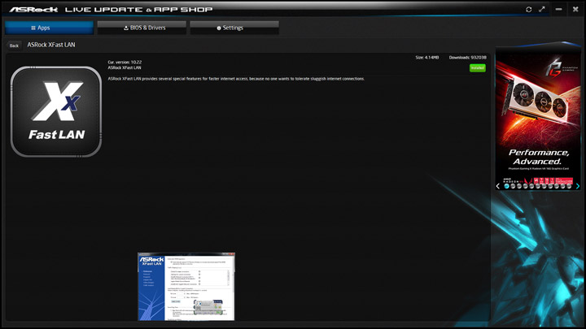Open the BIOS & Drivers tab
Viewport: 586px width, 329px height.
coord(142,28)
